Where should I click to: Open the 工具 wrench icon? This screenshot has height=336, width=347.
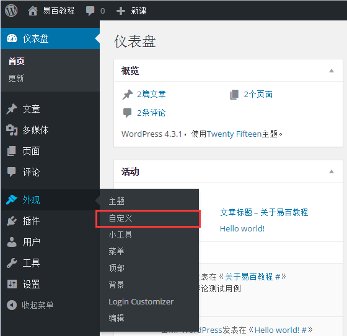(12, 263)
